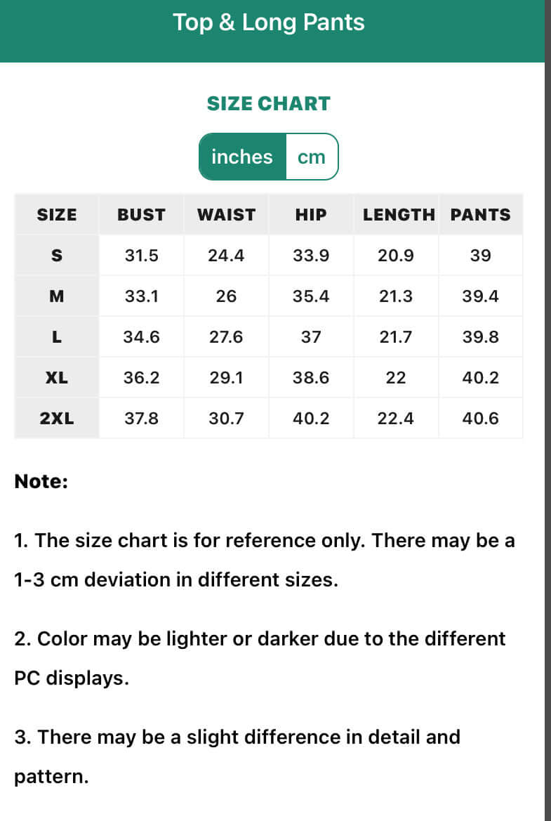
Task: Click hip value 37 for size L
Action: pos(311,337)
